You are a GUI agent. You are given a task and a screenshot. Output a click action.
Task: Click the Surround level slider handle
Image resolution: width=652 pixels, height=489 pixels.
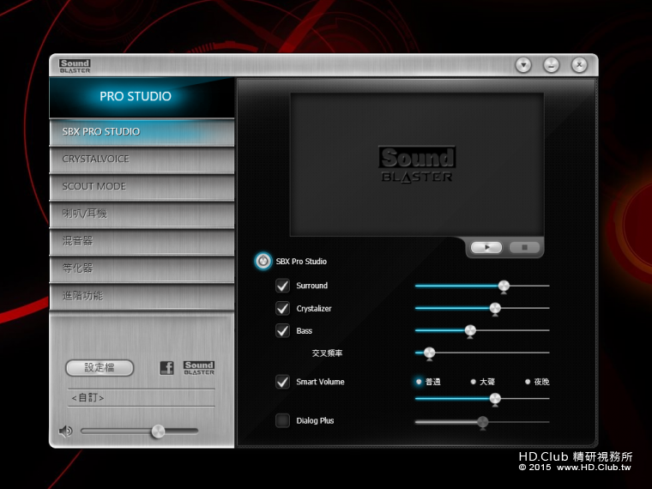[x=504, y=286]
